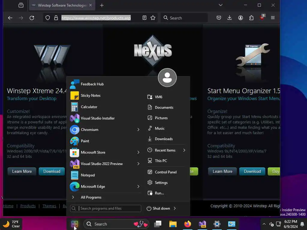Image resolution: width=307 pixels, height=230 pixels.
Task: Open uBlock Origin extension icon
Action: coord(262,18)
